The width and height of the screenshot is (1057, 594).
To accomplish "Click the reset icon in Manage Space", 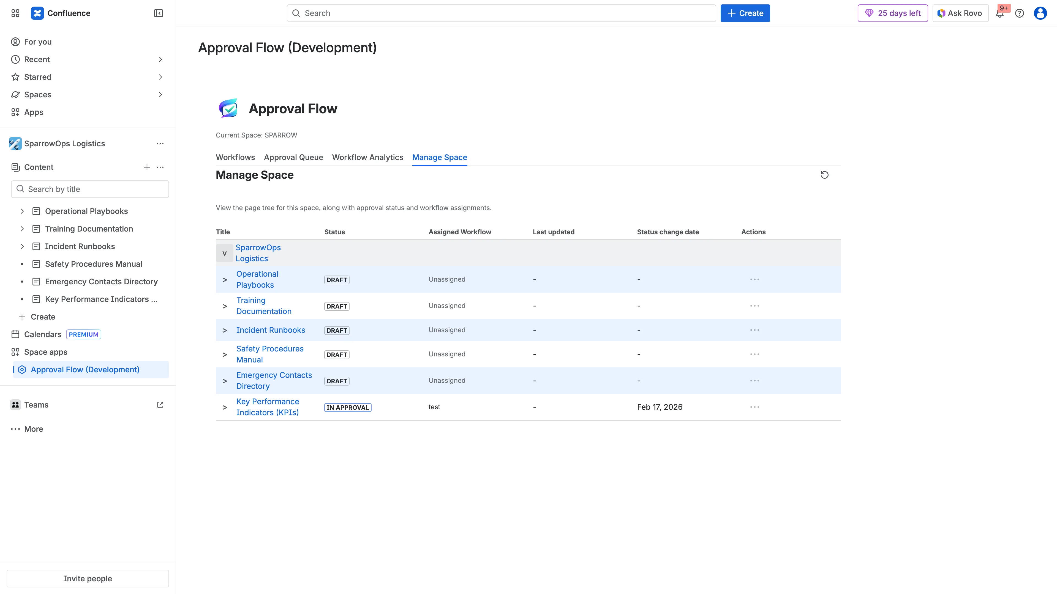I will click(x=825, y=175).
